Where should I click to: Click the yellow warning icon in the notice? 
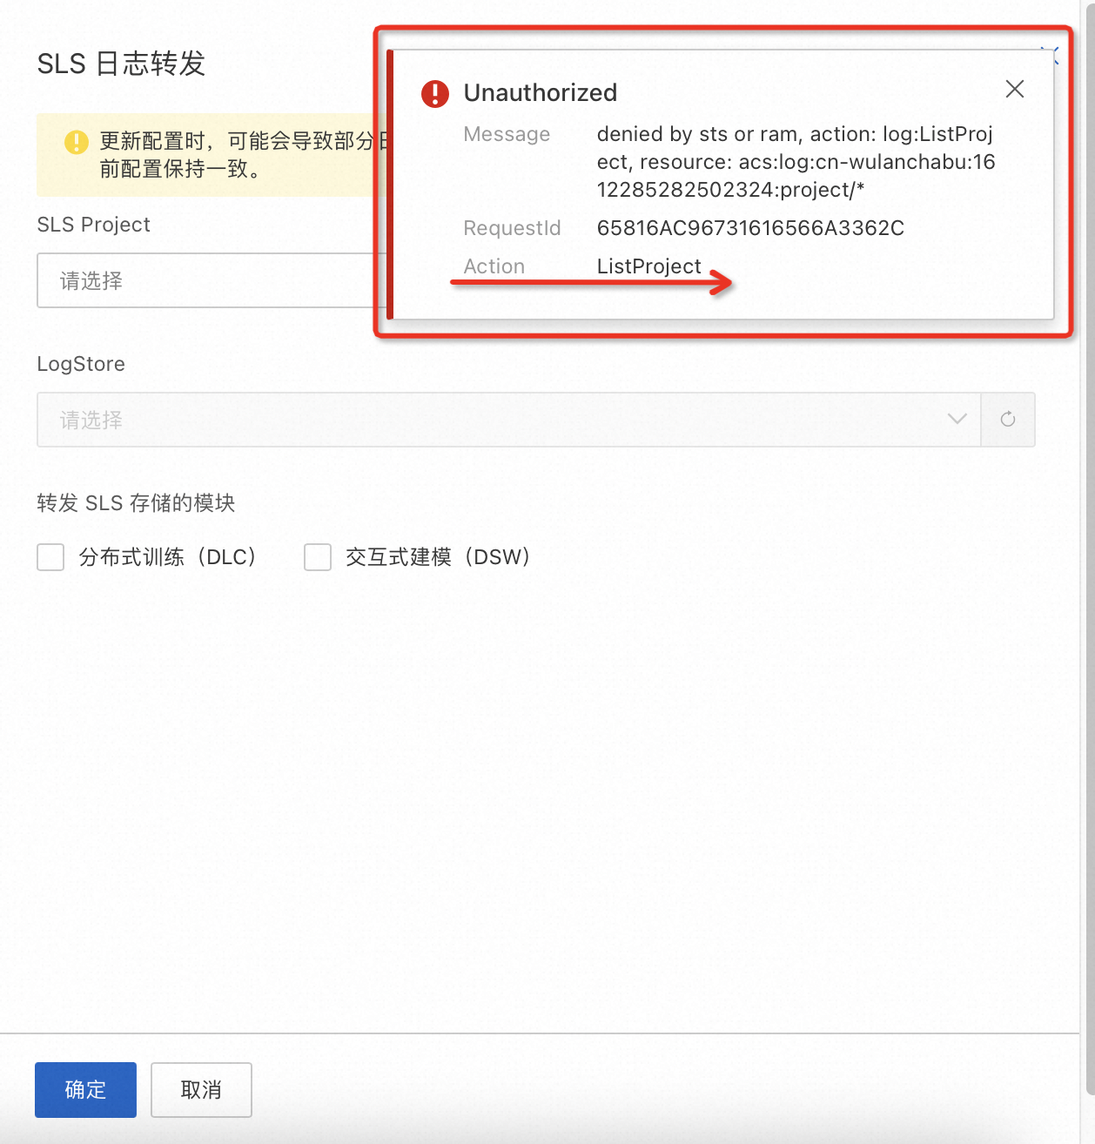[x=77, y=142]
